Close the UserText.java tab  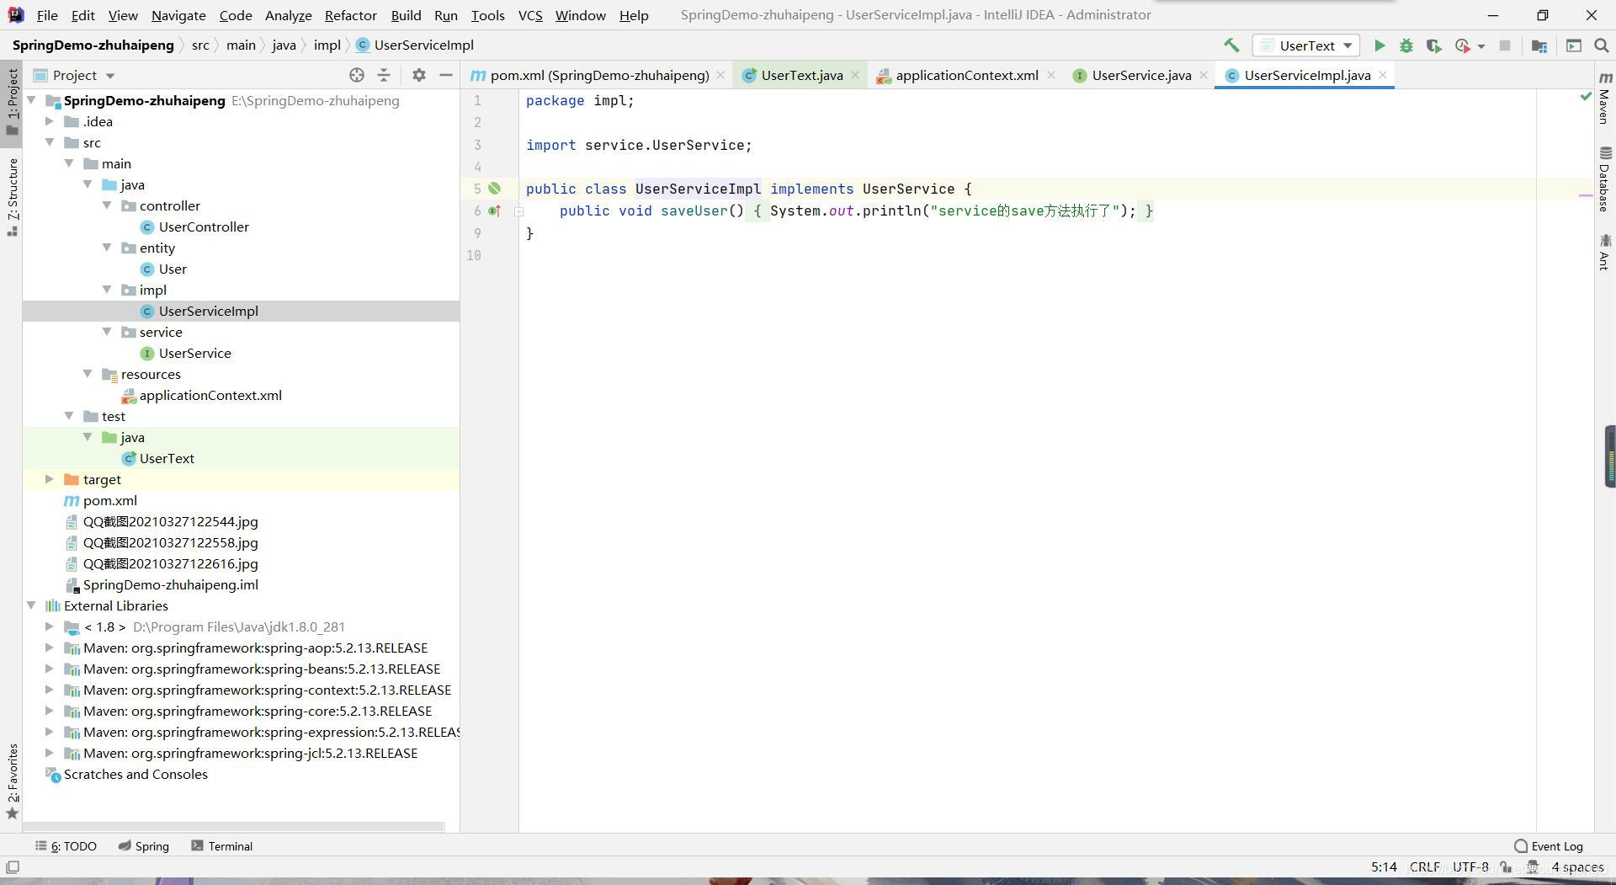click(x=855, y=75)
